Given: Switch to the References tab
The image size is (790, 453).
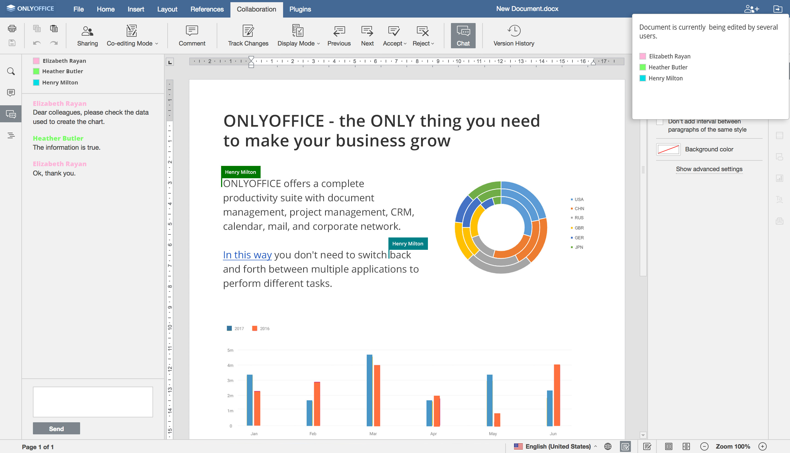Looking at the screenshot, I should [x=207, y=9].
